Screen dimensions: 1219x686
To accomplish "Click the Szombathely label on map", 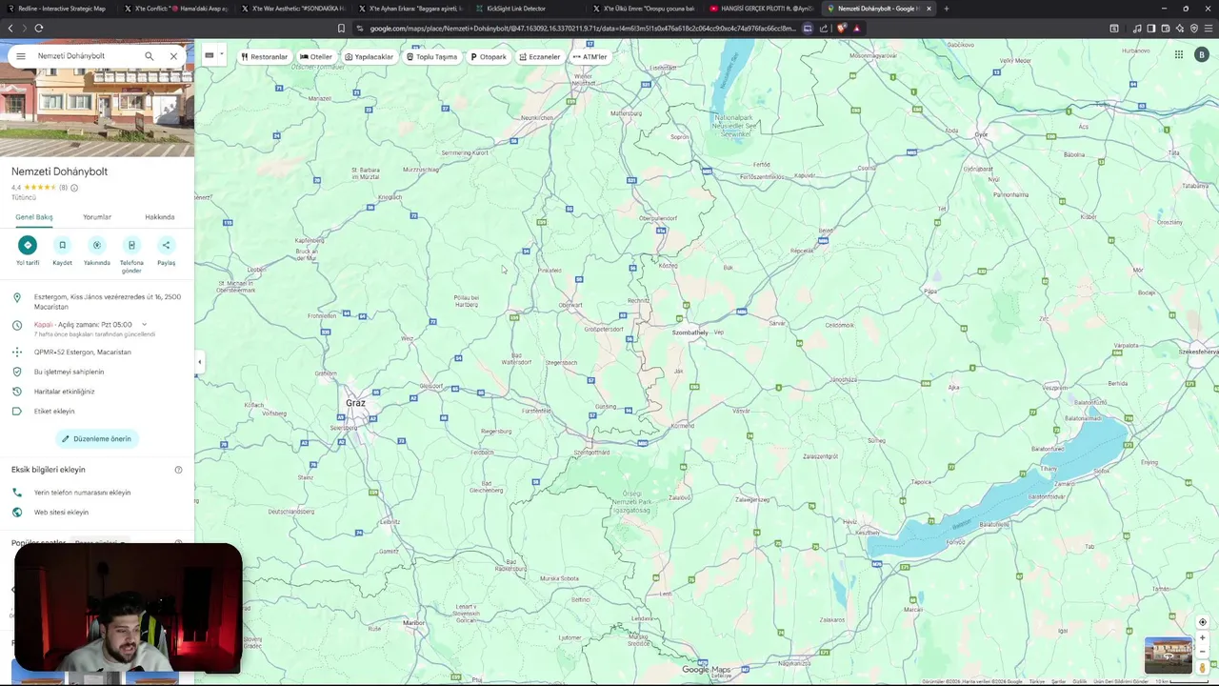I will tap(690, 333).
